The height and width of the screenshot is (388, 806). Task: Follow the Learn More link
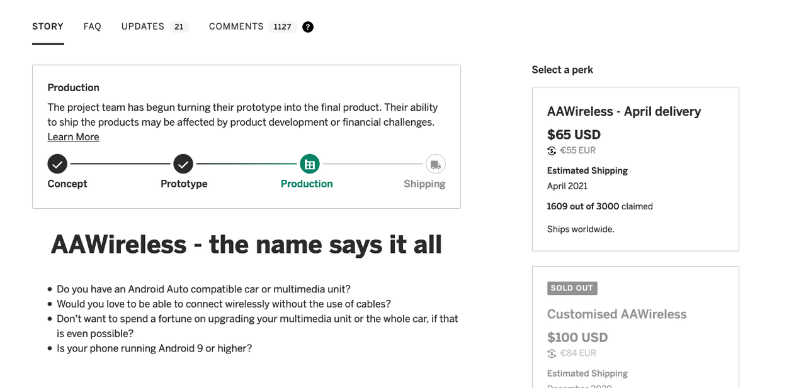tap(73, 137)
